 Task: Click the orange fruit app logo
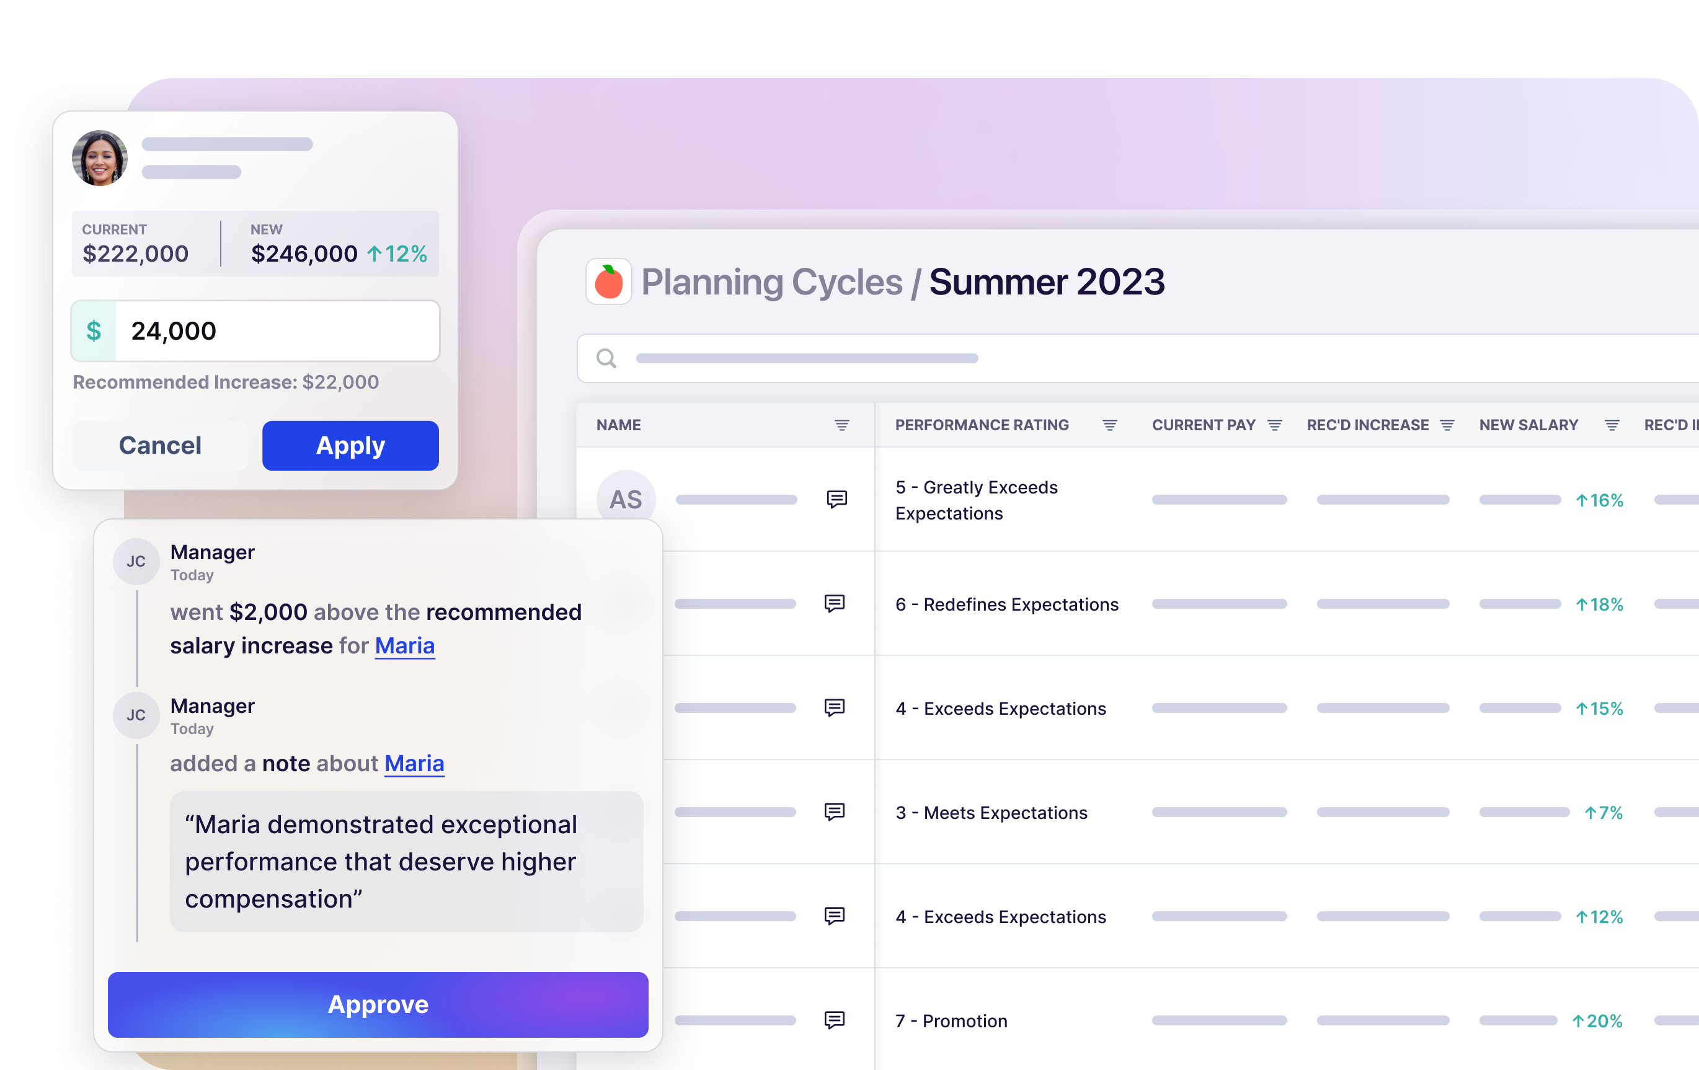[x=608, y=282]
